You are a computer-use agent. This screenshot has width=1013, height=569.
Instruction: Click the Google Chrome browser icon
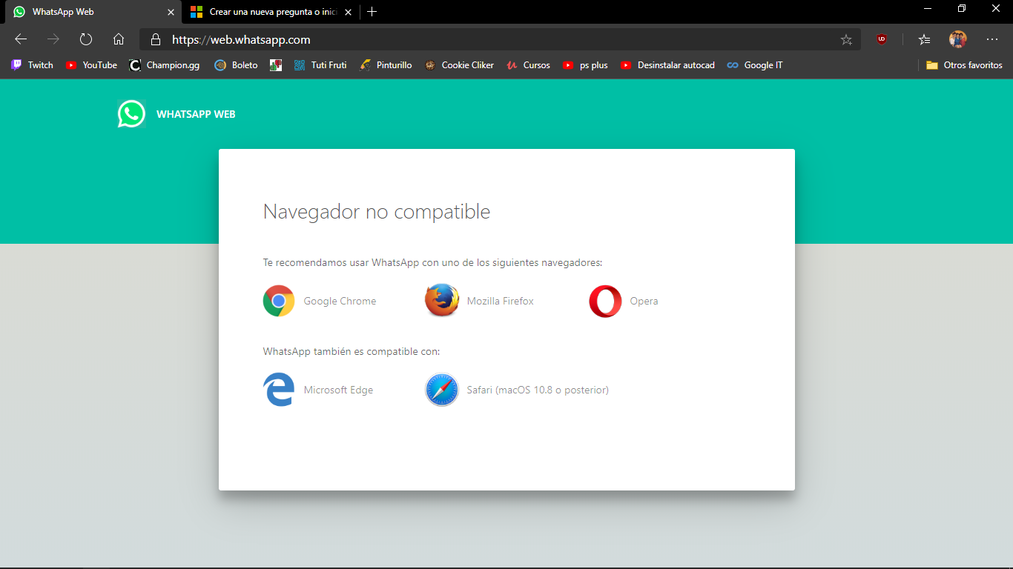[x=279, y=301]
